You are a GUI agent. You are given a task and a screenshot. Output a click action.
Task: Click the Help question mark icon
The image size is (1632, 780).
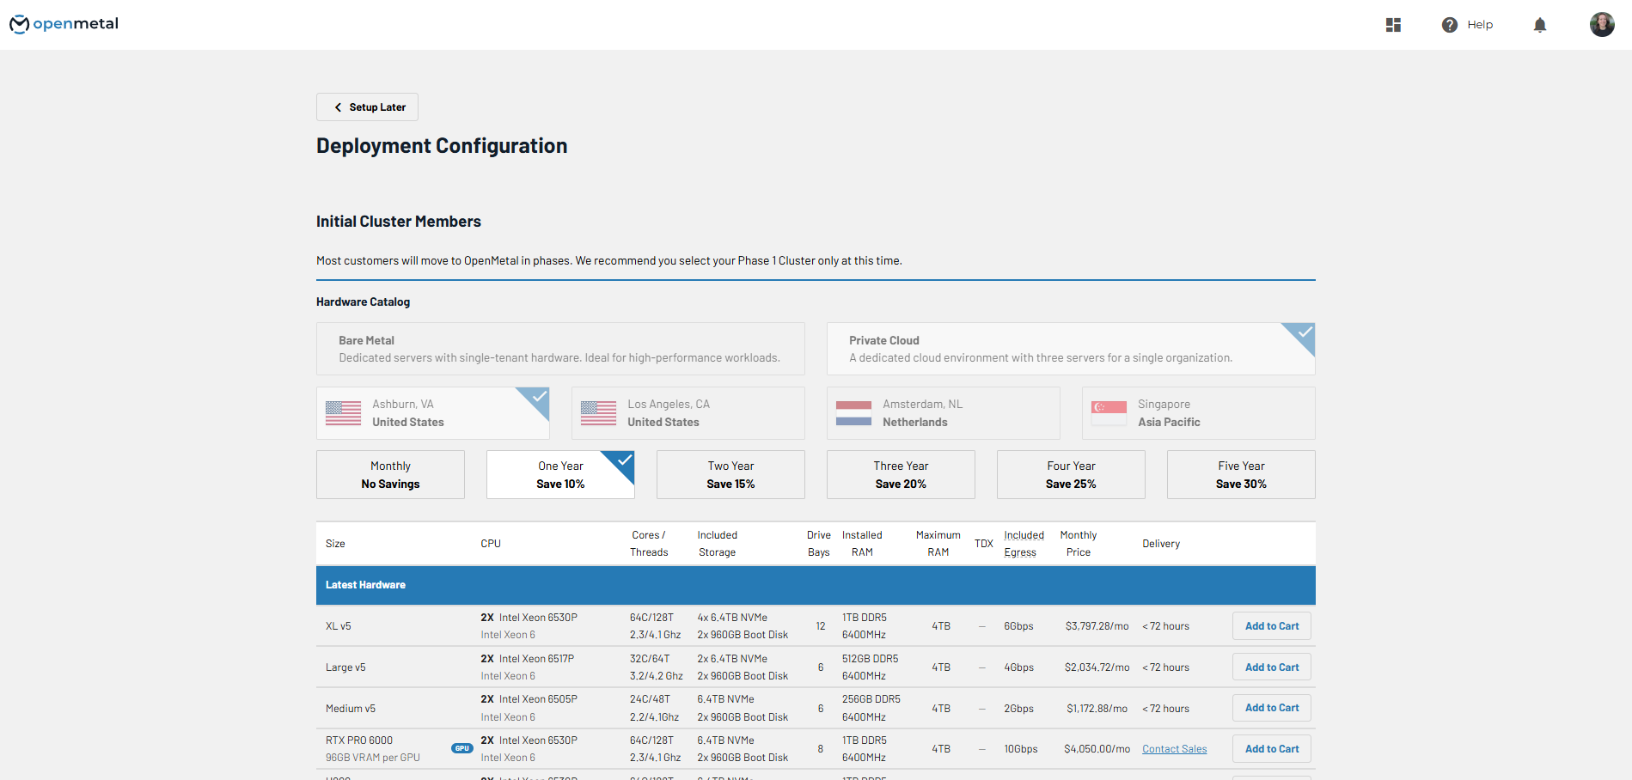1449,25
